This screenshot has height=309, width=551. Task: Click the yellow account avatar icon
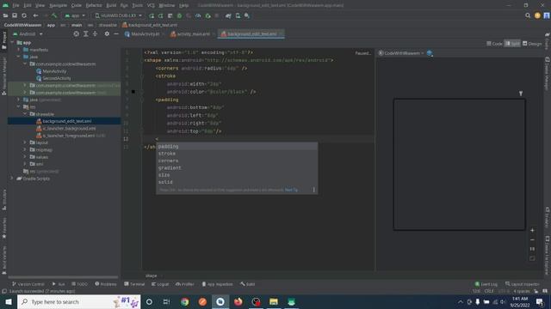point(537,15)
